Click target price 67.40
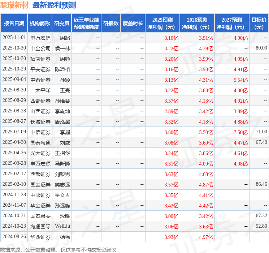Image resolution: width=269 pixels, height=253 pixels. (x=261, y=142)
